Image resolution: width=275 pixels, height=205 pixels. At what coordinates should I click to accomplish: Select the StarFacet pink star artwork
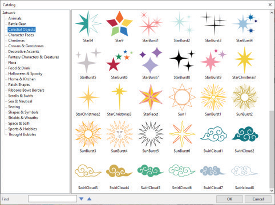[x=151, y=97]
